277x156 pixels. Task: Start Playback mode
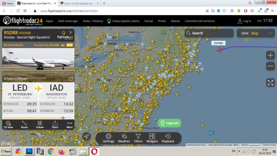tap(168, 138)
